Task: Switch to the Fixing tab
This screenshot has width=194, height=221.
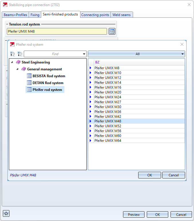Action: pyautogui.click(x=35, y=15)
